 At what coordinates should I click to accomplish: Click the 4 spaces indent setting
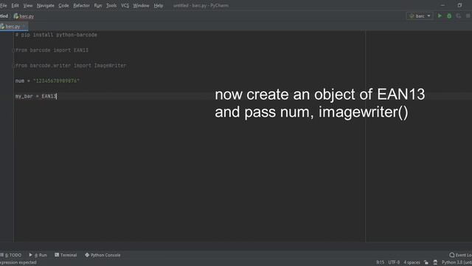click(412, 262)
